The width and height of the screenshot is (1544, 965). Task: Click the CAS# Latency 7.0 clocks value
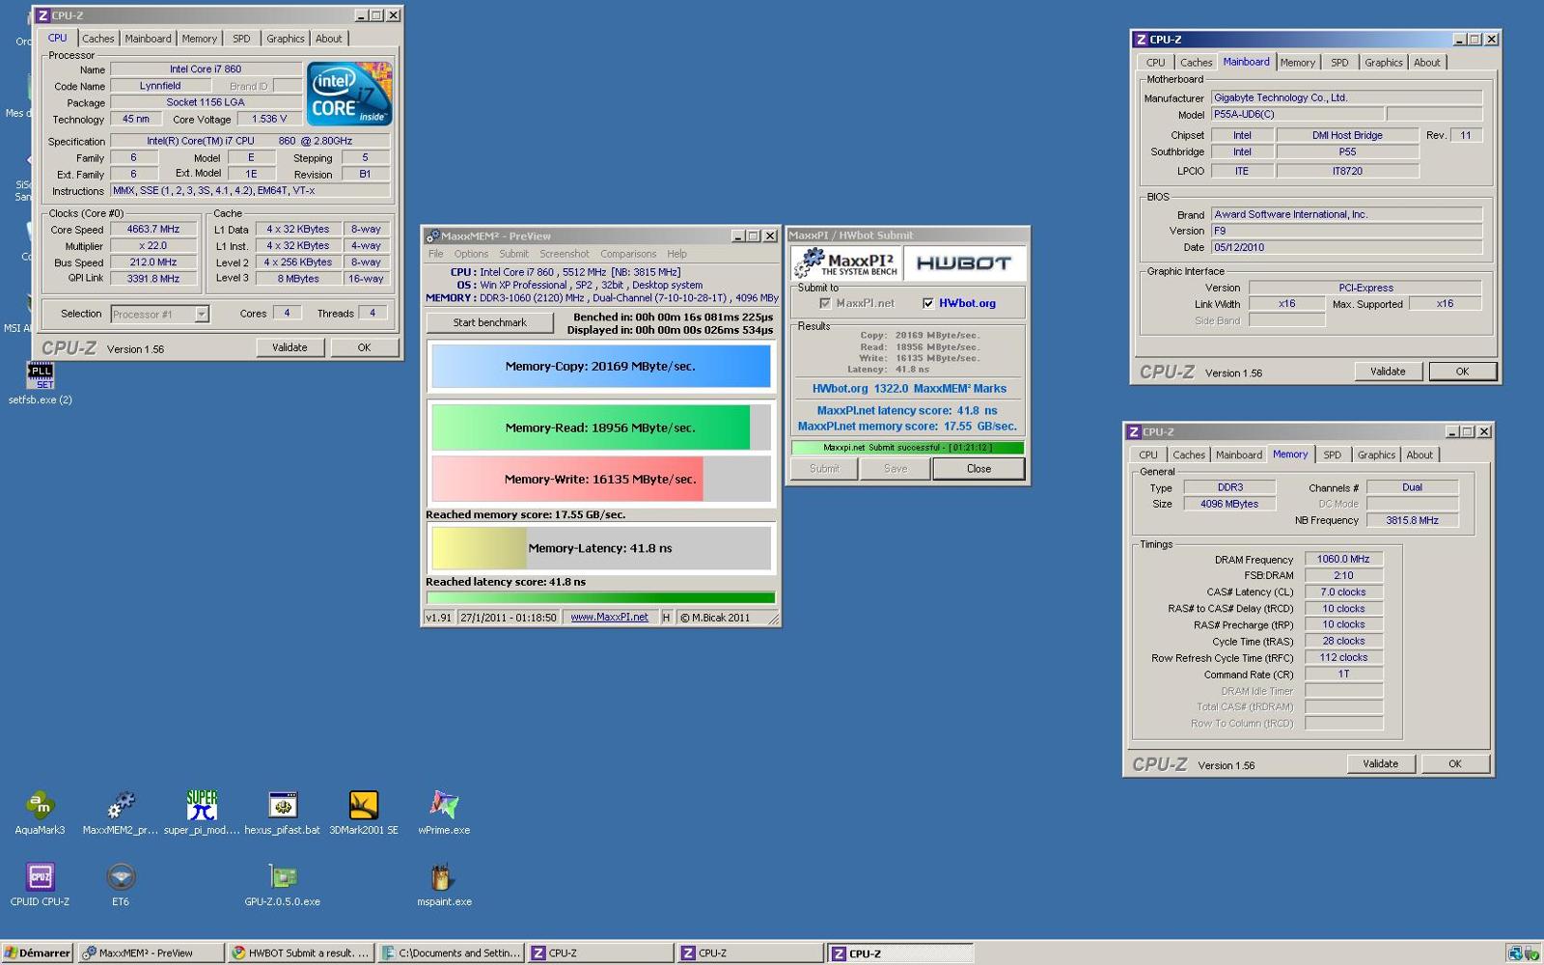click(x=1343, y=593)
